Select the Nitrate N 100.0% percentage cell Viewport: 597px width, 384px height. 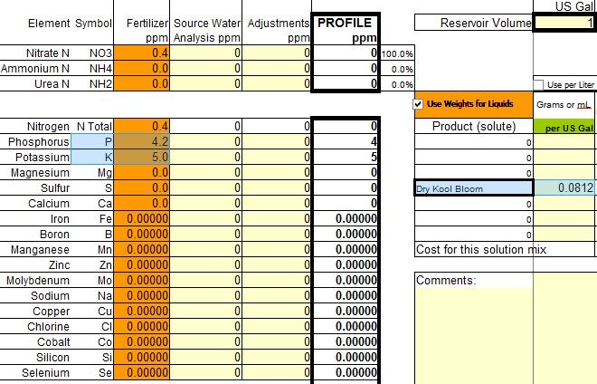(397, 53)
